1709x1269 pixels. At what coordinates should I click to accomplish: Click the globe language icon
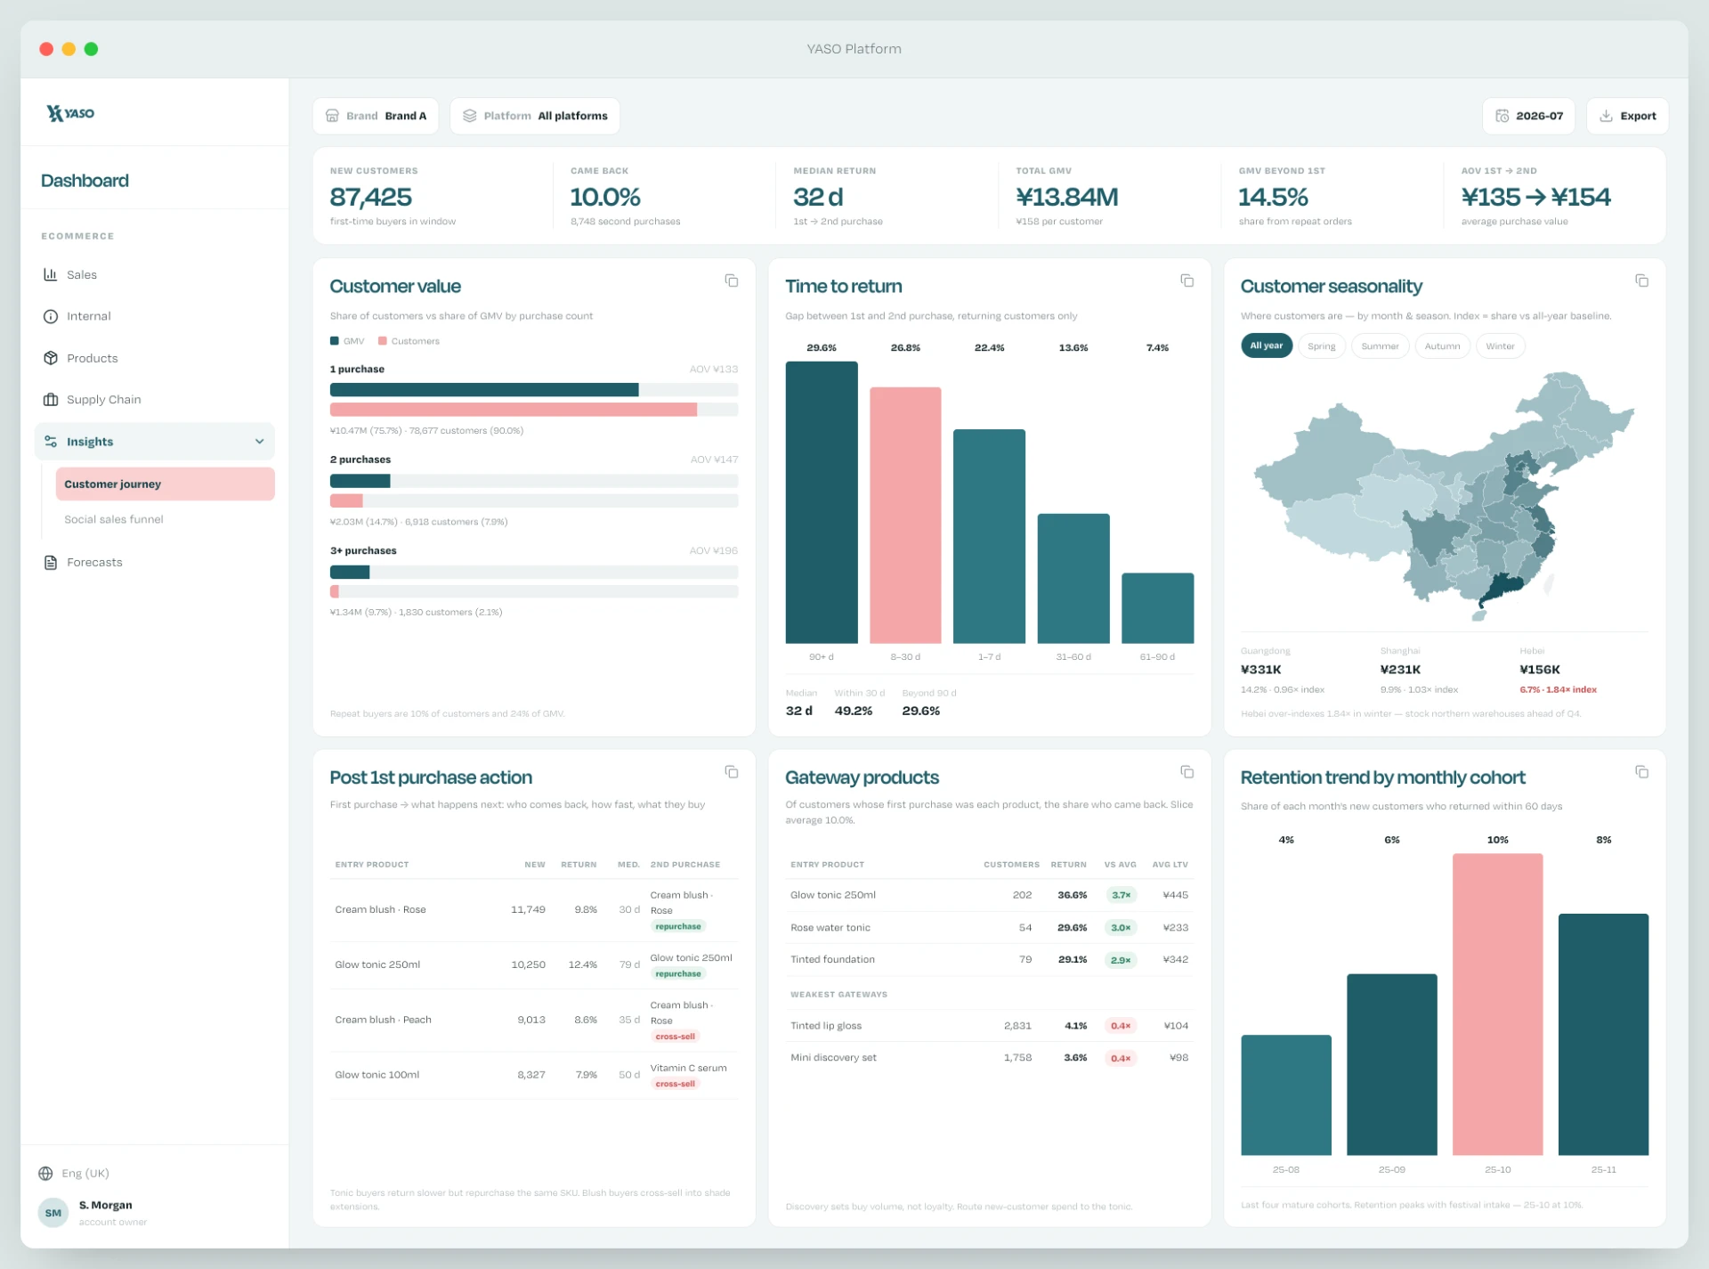[45, 1174]
